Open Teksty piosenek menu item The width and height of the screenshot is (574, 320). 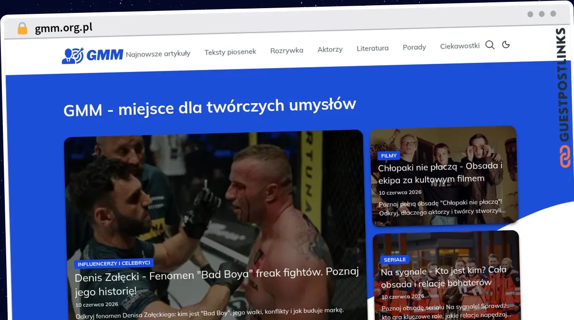[230, 52]
